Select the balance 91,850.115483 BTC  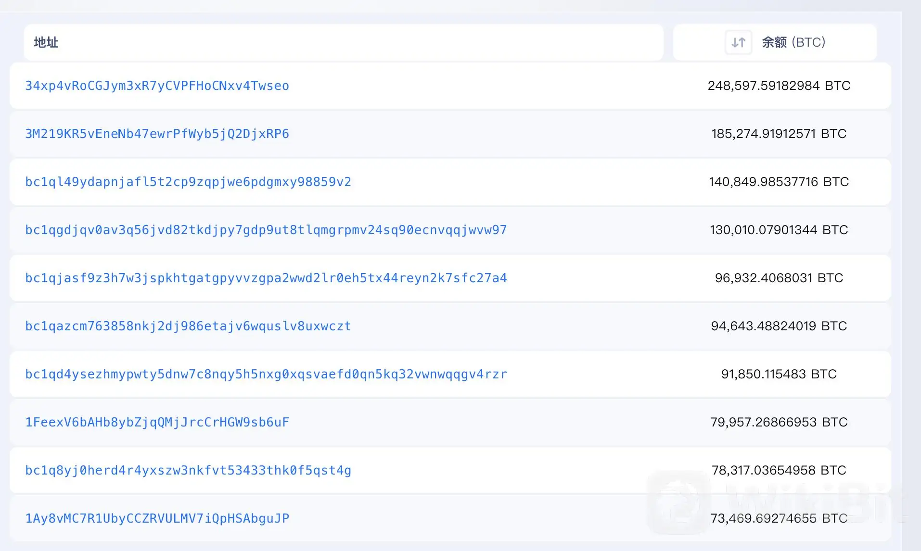(x=779, y=374)
